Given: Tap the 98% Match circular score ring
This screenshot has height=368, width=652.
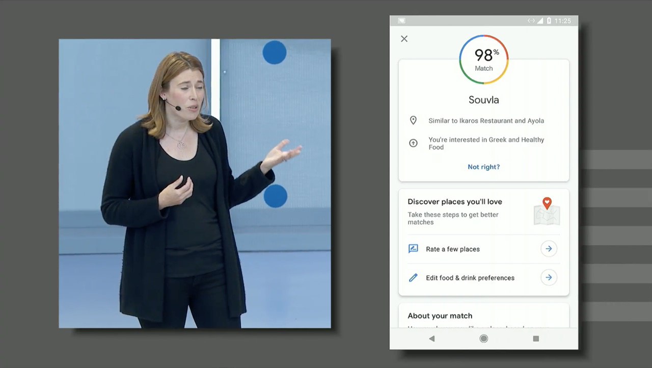Looking at the screenshot, I should point(484,60).
